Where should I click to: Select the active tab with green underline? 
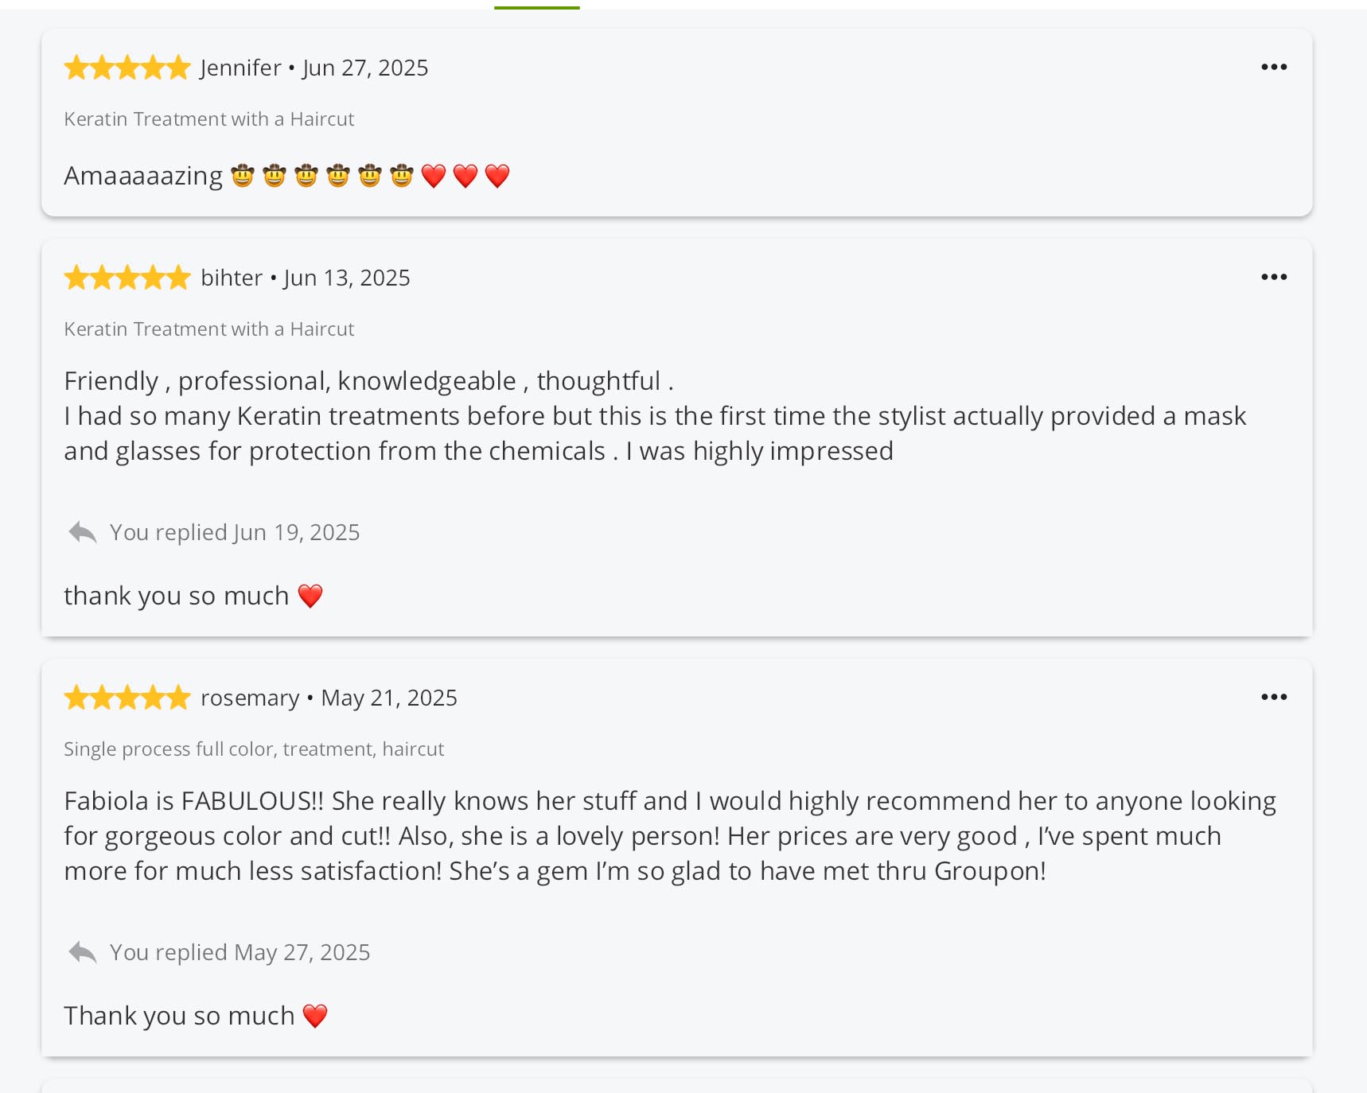click(x=537, y=6)
